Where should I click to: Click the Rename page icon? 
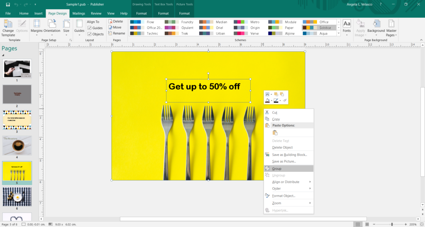click(110, 33)
